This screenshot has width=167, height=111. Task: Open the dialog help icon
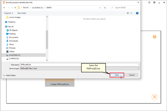point(137,13)
